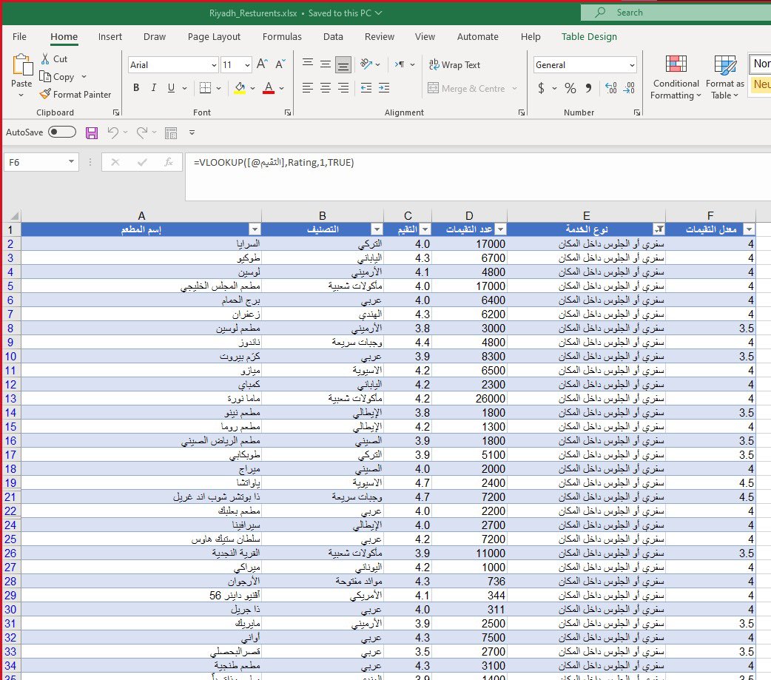
Task: Click Merge & Centre
Action: pyautogui.click(x=466, y=89)
